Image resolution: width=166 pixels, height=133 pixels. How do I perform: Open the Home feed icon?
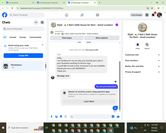pyautogui.click(x=66, y=15)
